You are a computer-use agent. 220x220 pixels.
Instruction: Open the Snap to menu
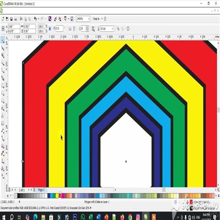pos(96,19)
